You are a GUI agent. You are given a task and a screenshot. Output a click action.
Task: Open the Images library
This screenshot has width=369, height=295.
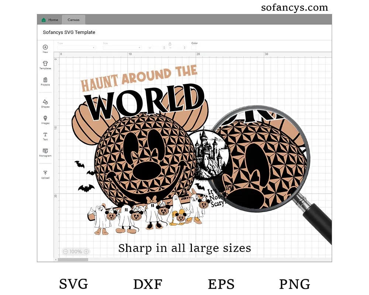tap(45, 120)
